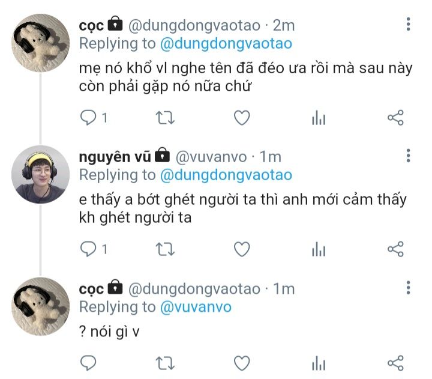Viewport: 432px width, 379px height.
Task: Open more options for first tweet
Action: pos(408,25)
